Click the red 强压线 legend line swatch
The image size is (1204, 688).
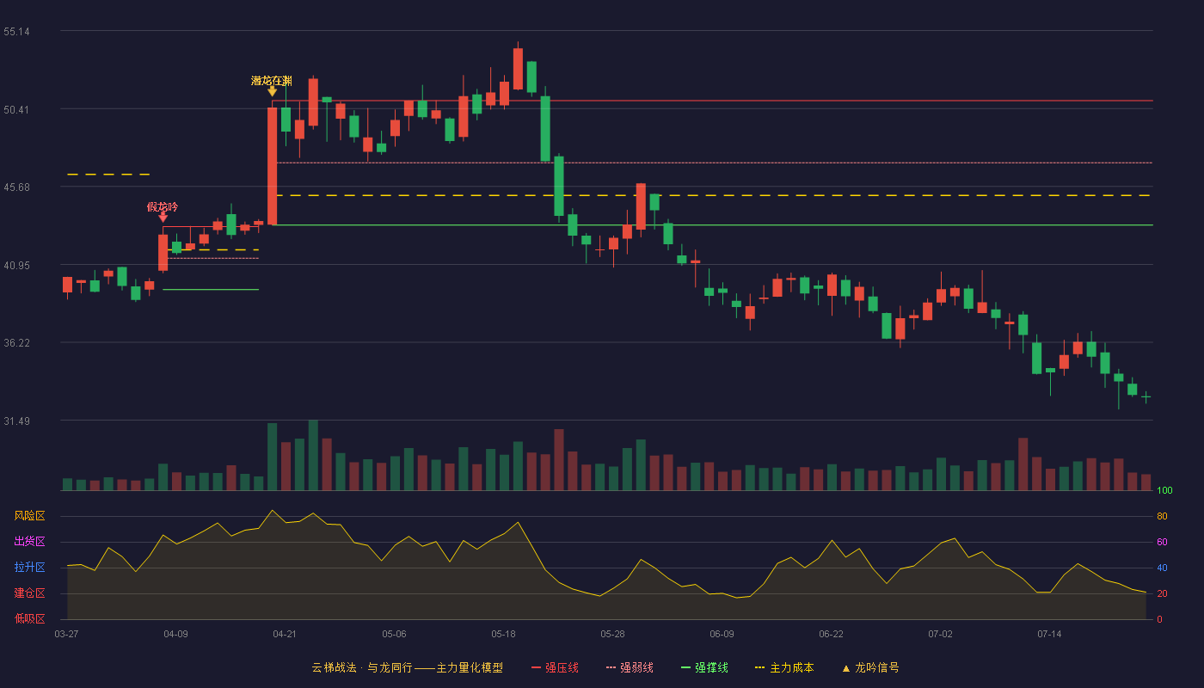537,668
